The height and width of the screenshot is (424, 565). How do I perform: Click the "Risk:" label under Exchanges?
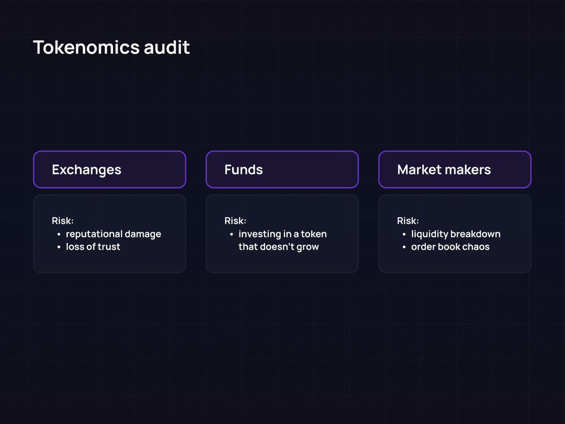point(63,220)
